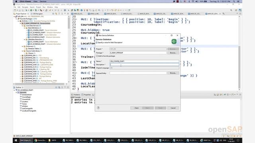Collapse the Metadata Extensions folder

[x=25, y=39]
